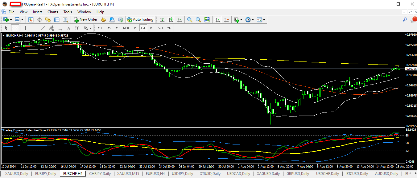Zoom out of the chart
This screenshot has height=178, width=417.
[198, 20]
